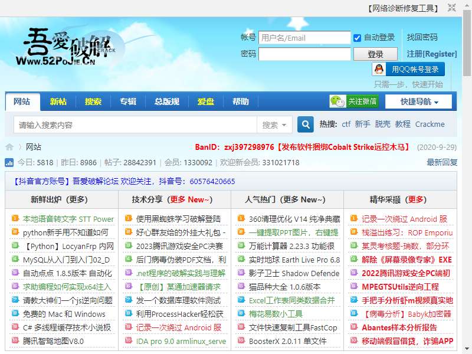Click the page vertical scrollbar thumb
The image size is (472, 354).
[x=467, y=42]
